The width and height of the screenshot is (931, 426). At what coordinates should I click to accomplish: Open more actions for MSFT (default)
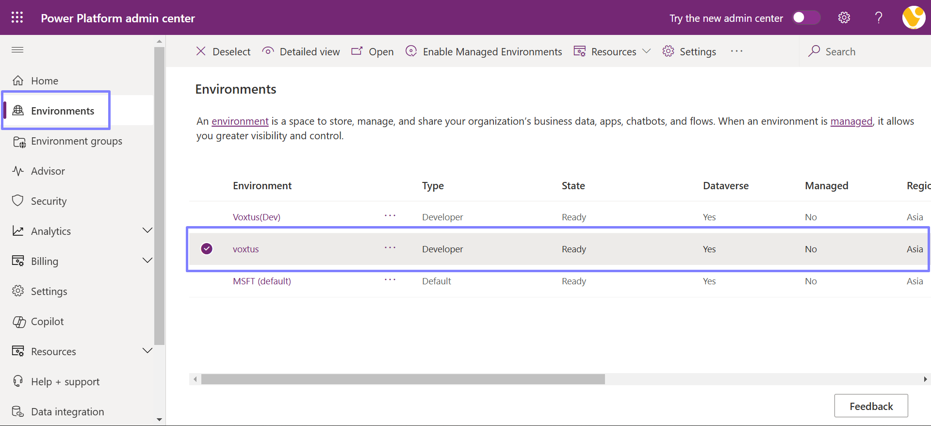click(390, 279)
